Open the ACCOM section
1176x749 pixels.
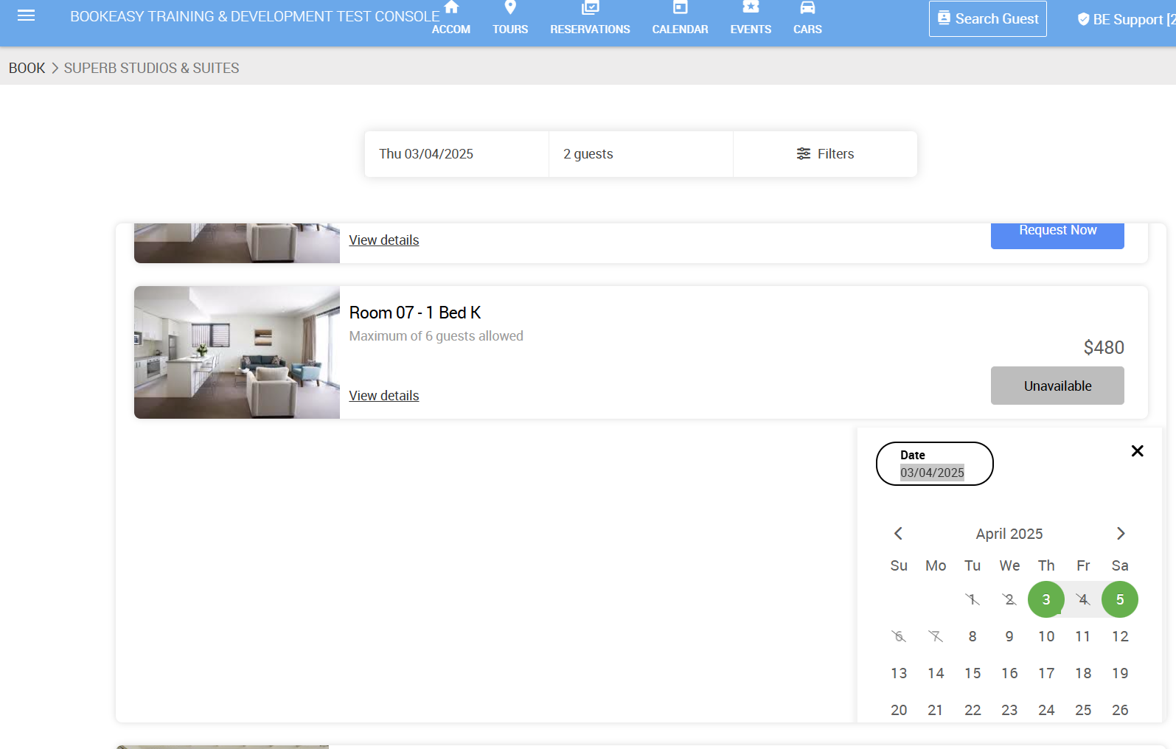(x=451, y=18)
